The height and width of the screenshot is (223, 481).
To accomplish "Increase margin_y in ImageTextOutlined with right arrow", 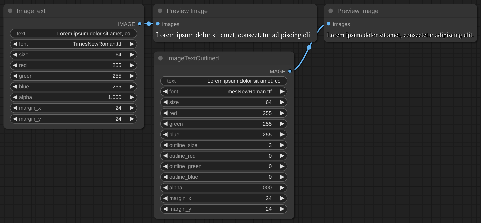I will tap(282, 209).
